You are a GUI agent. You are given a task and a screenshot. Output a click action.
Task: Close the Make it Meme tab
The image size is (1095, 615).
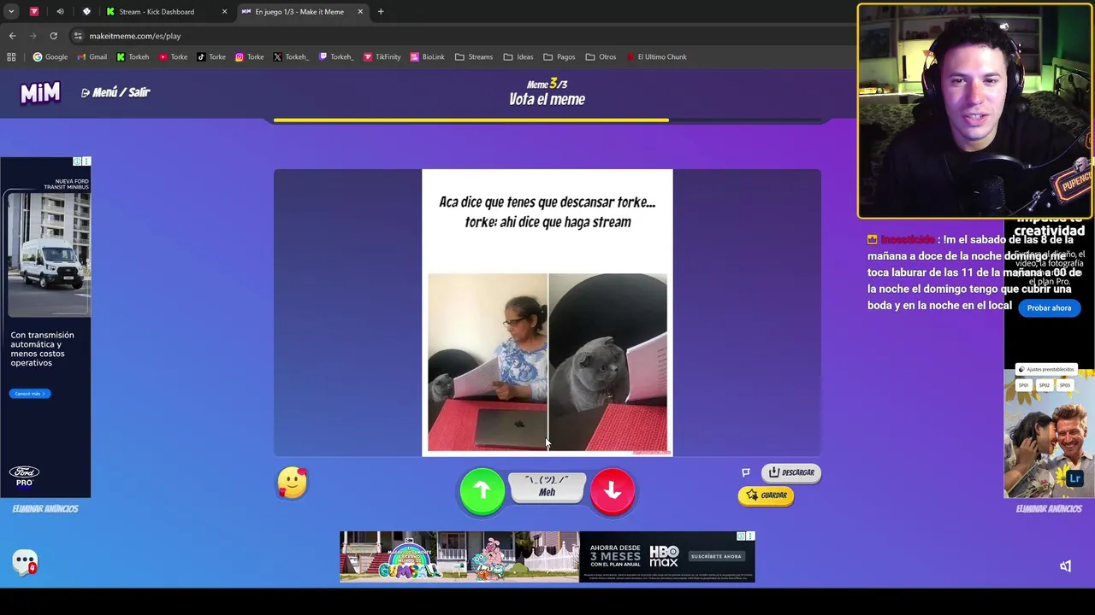(360, 12)
